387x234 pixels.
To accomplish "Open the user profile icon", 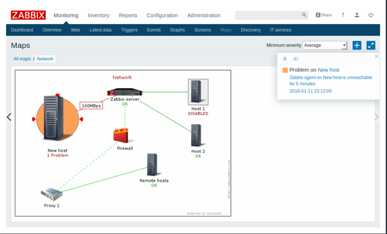I will [357, 15].
